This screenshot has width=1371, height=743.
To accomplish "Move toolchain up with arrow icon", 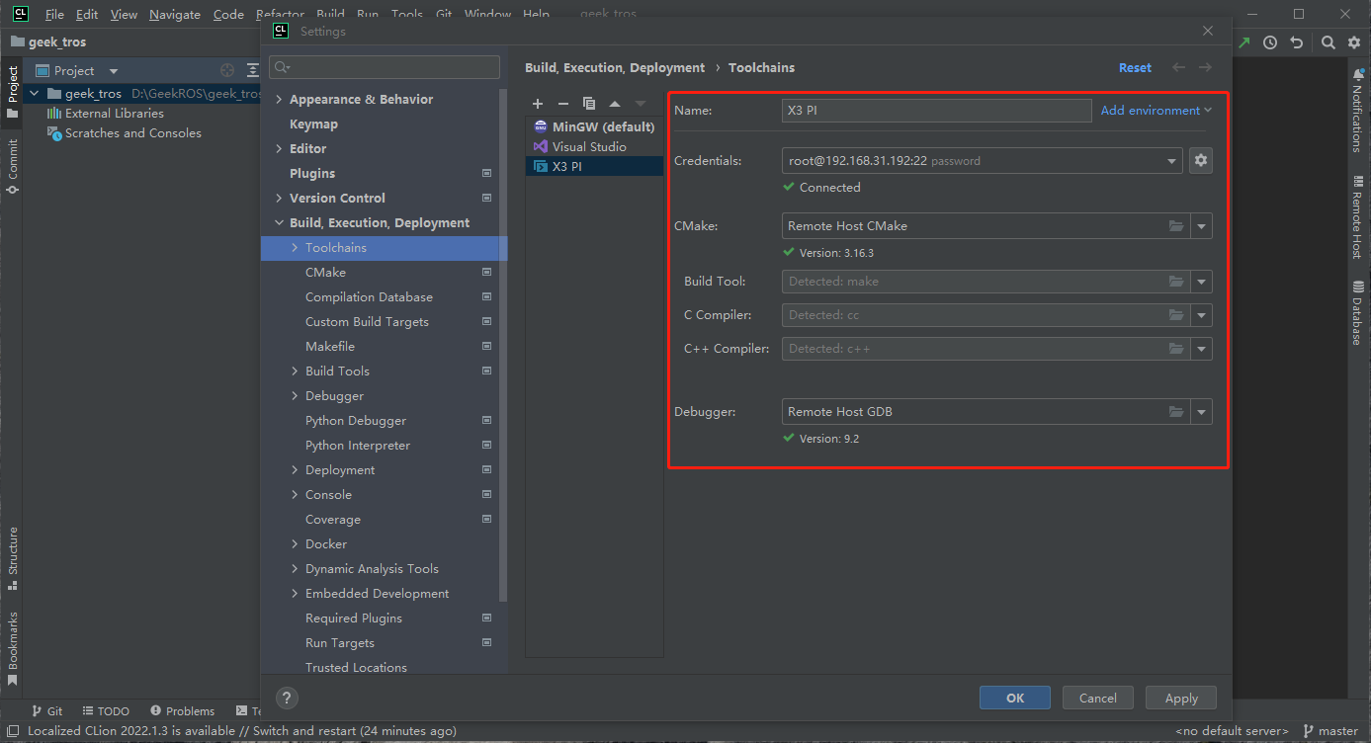I will click(615, 104).
